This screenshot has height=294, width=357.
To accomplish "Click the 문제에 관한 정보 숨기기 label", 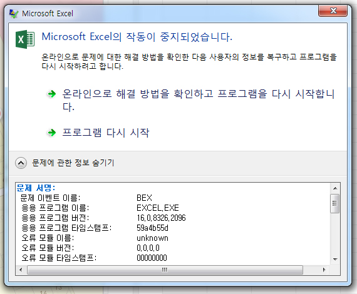I will [x=73, y=163].
